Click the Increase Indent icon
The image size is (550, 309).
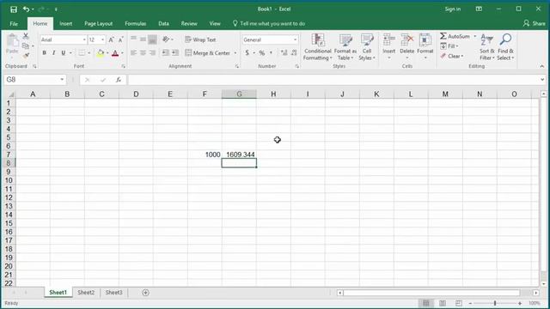[x=175, y=53]
